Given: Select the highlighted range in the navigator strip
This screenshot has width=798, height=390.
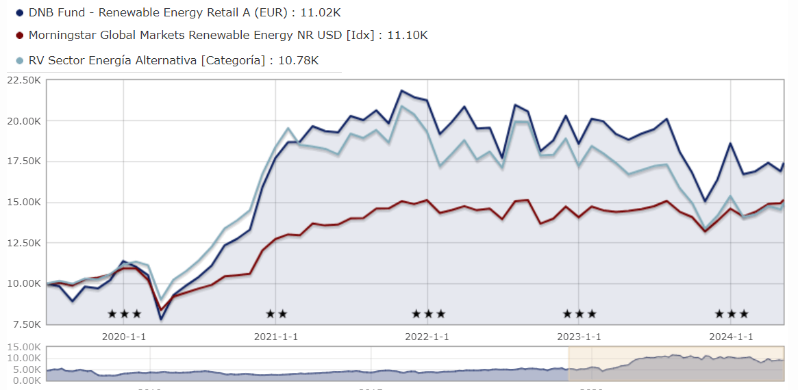Looking at the screenshot, I should (676, 363).
